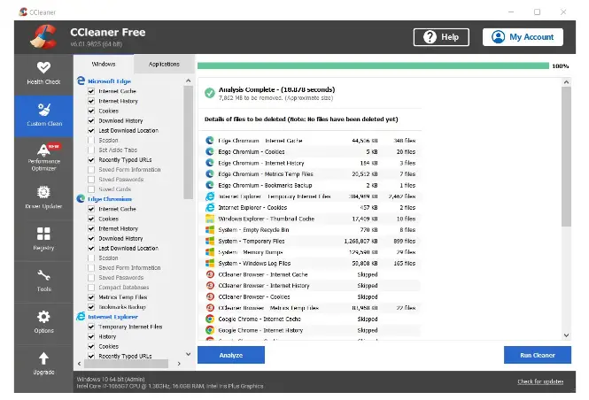Screen dimensions: 589x400
Task: Select Edge Chromium - Bookmarks Backup result row
Action: [x=310, y=185]
